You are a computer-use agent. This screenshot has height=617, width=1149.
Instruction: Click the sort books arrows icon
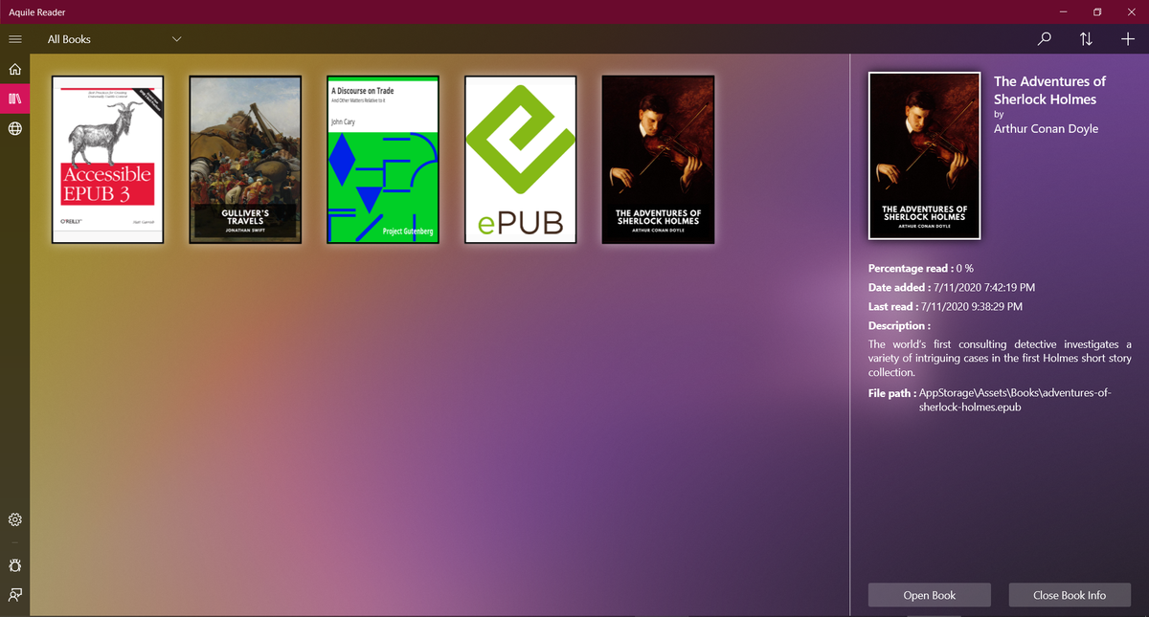coord(1086,39)
